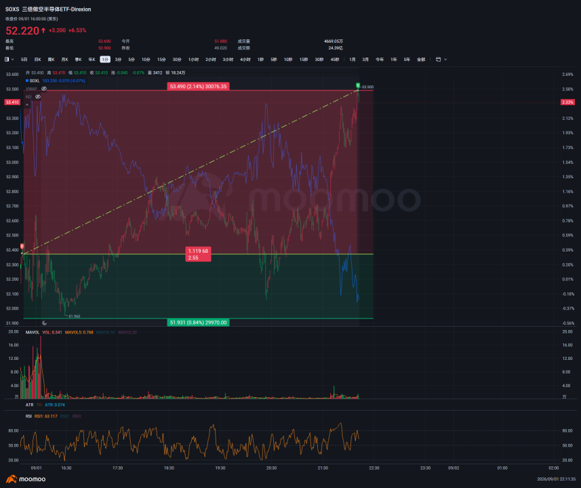This screenshot has height=488, width=581.
Task: Click the green S sell marker
Action: click(358, 85)
